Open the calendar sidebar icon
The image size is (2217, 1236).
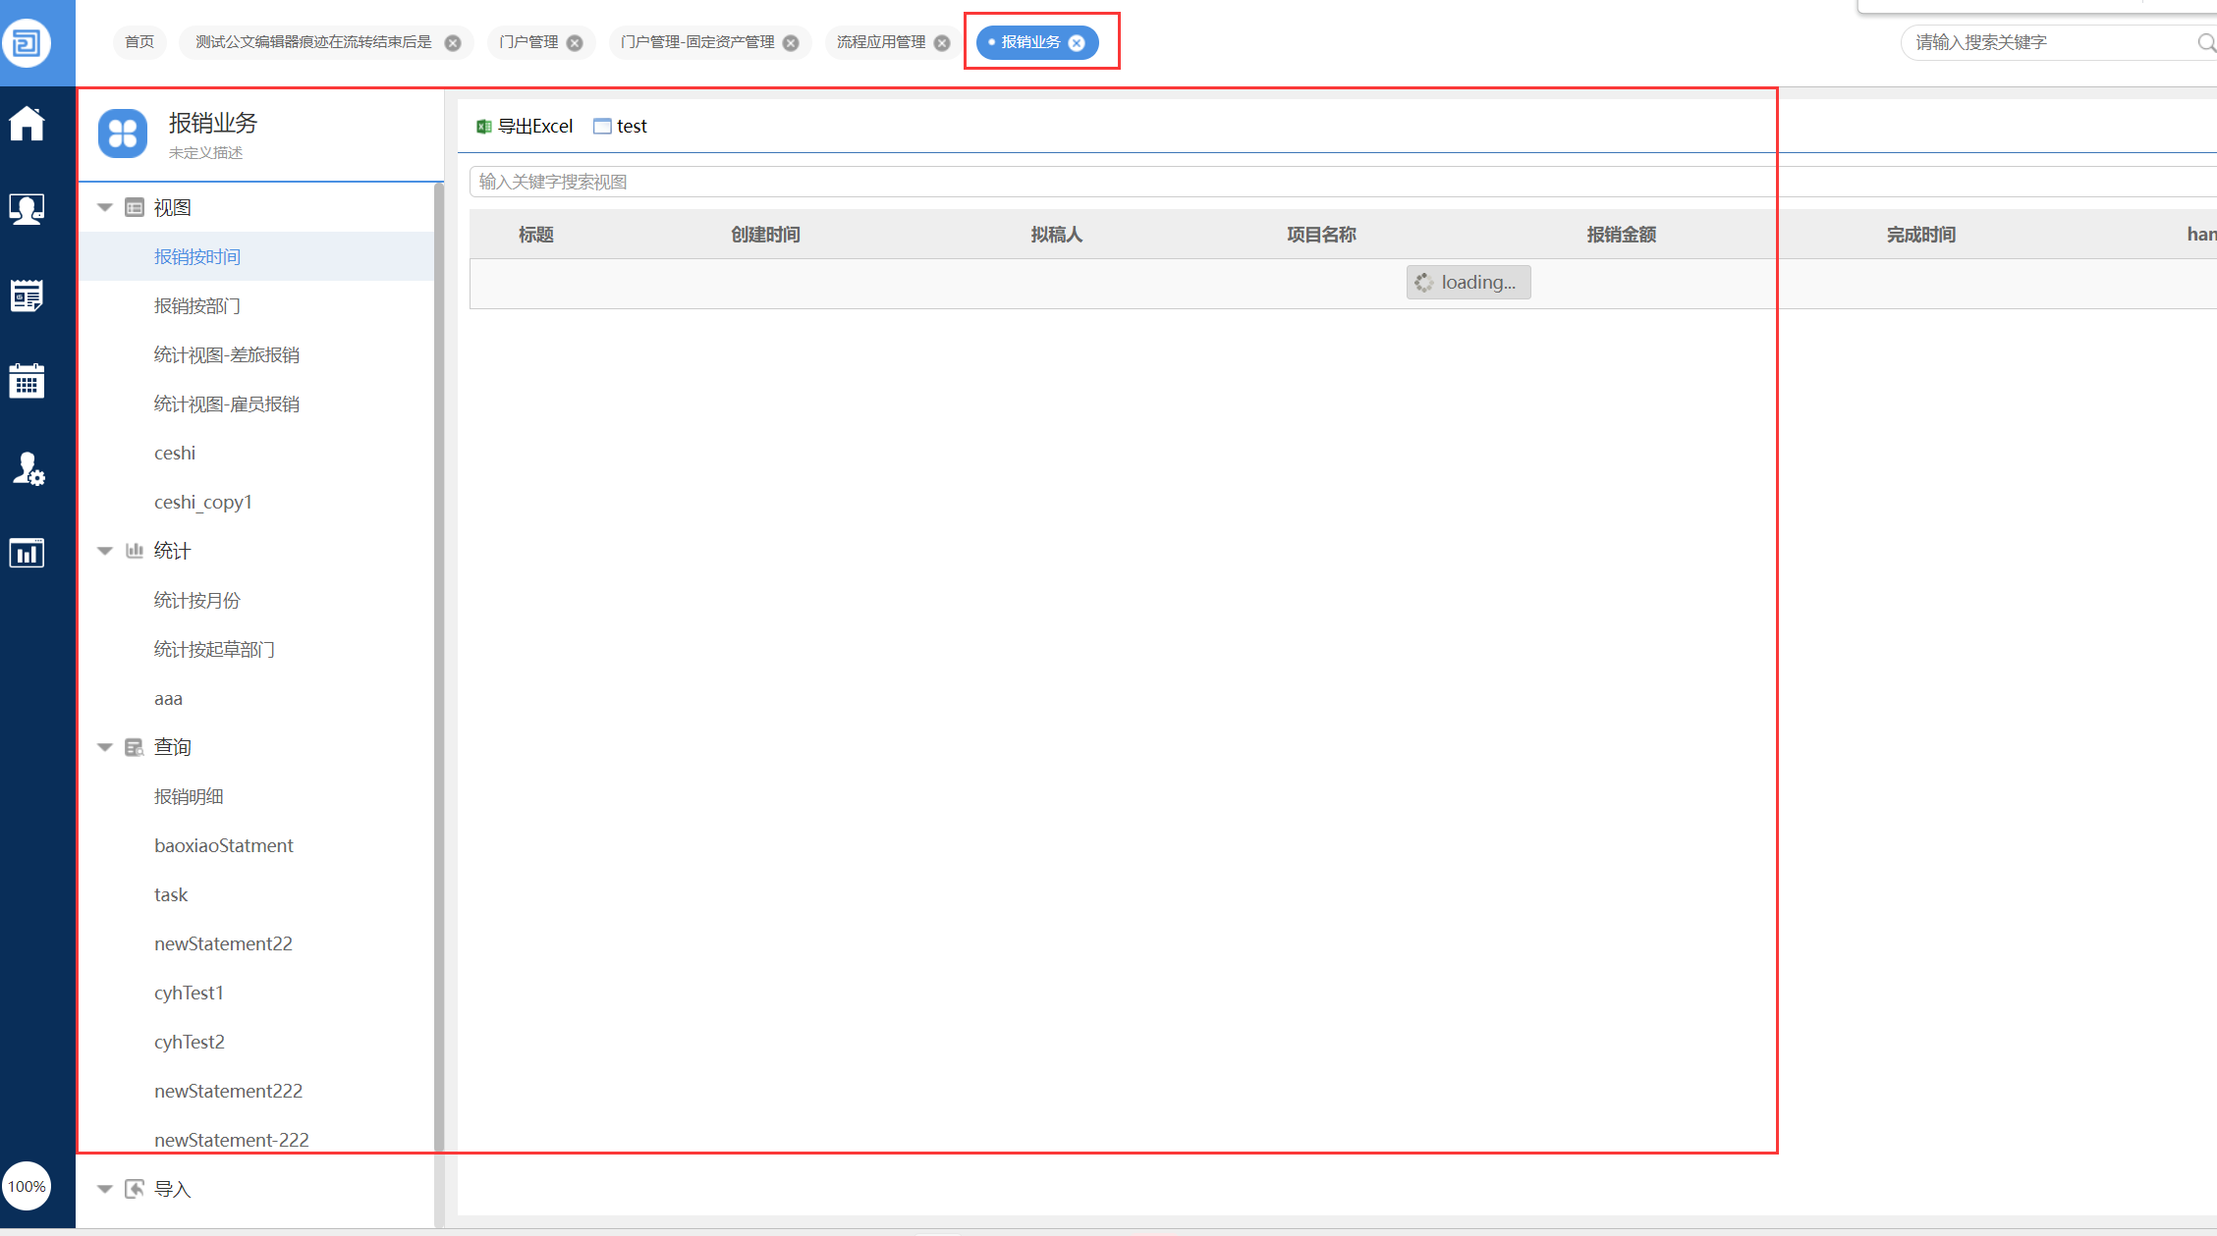click(27, 381)
